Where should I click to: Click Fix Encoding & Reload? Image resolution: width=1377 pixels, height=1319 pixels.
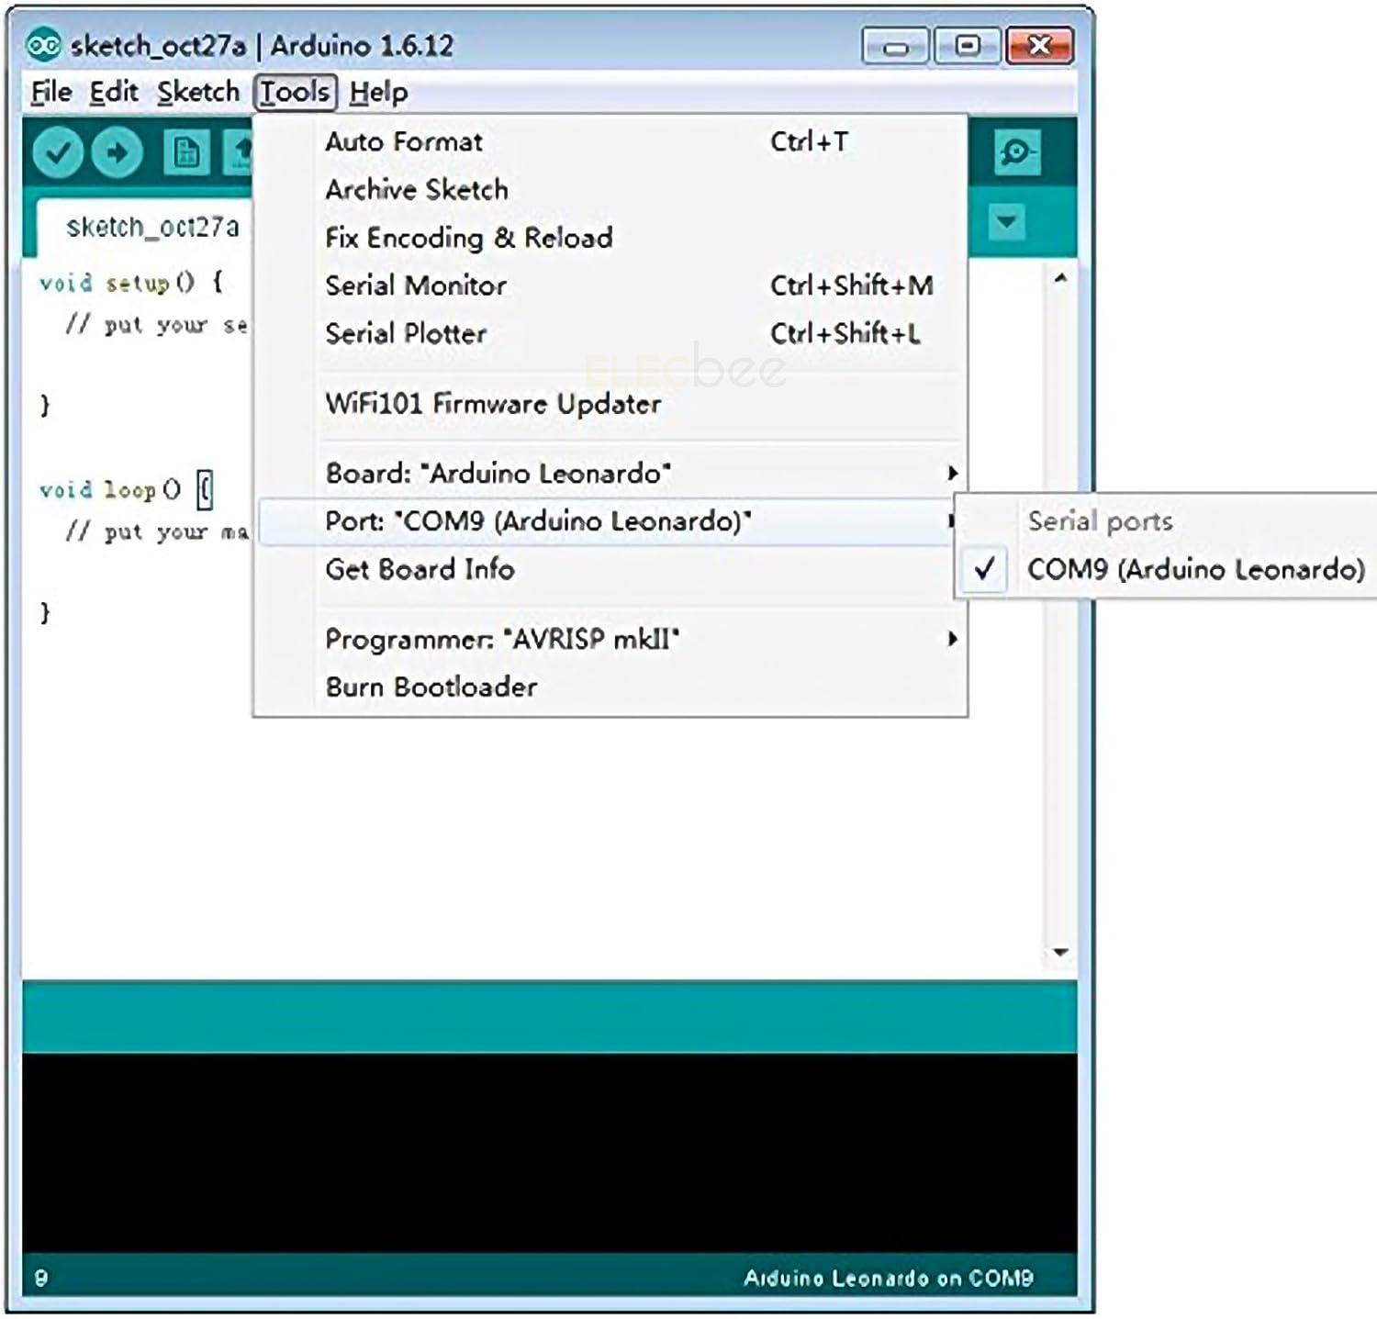pyautogui.click(x=468, y=238)
